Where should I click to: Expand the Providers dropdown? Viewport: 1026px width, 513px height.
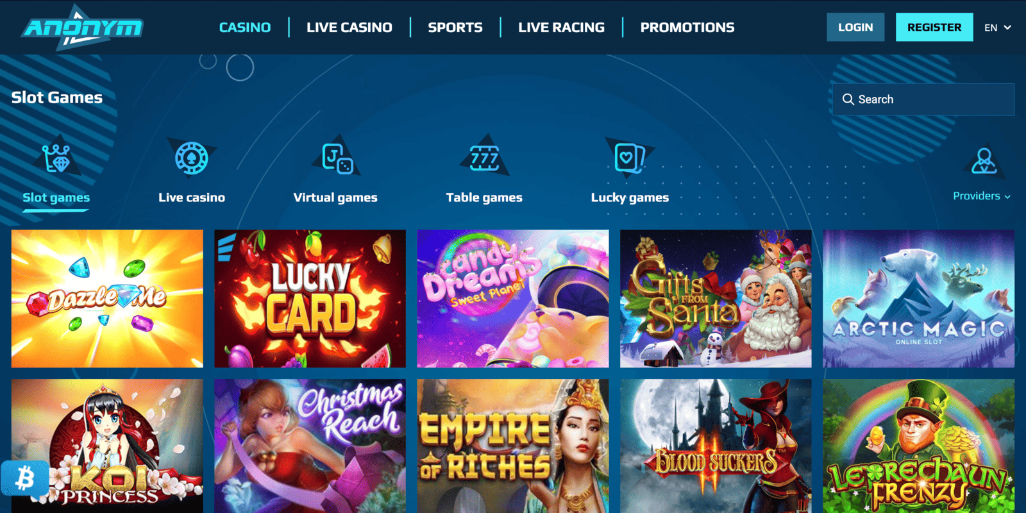point(982,196)
